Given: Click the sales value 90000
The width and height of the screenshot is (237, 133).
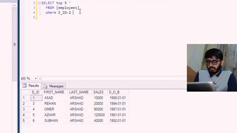Looking at the screenshot, I should 99,109.
